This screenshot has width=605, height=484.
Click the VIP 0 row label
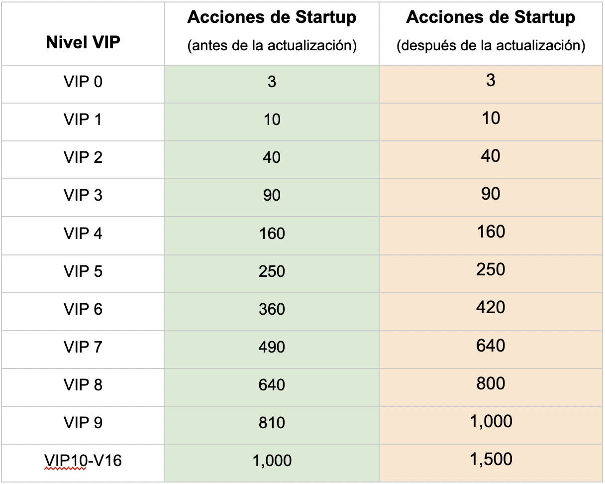(83, 81)
